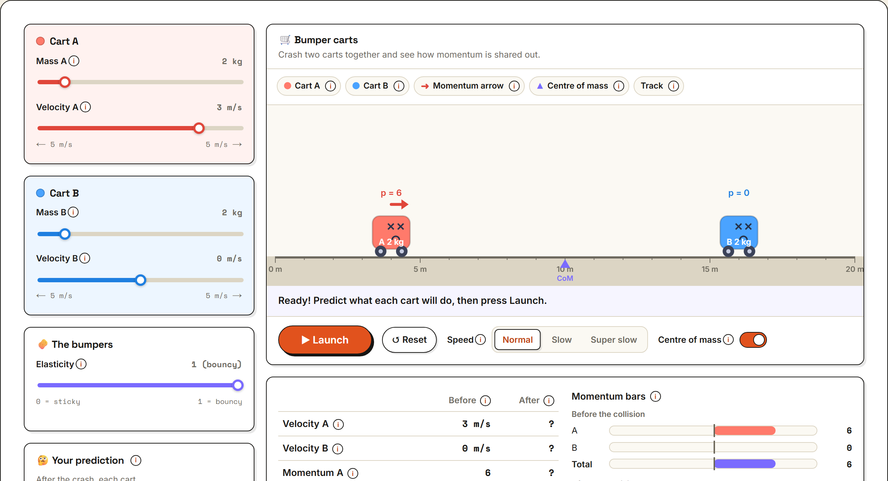The height and width of the screenshot is (481, 888).
Task: Select Normal speed
Action: 517,340
